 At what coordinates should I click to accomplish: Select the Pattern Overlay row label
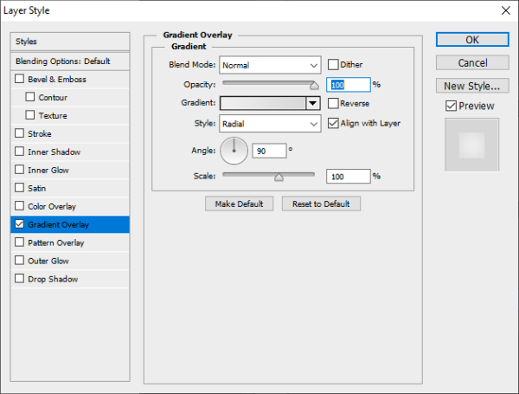tap(56, 243)
